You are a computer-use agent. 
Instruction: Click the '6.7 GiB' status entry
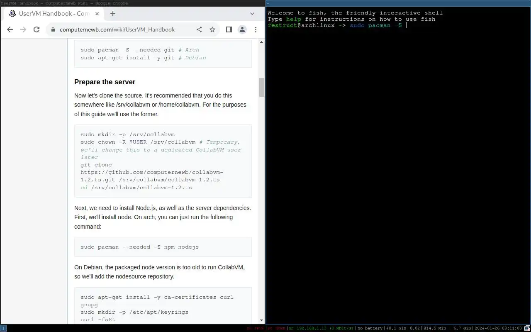click(462, 328)
